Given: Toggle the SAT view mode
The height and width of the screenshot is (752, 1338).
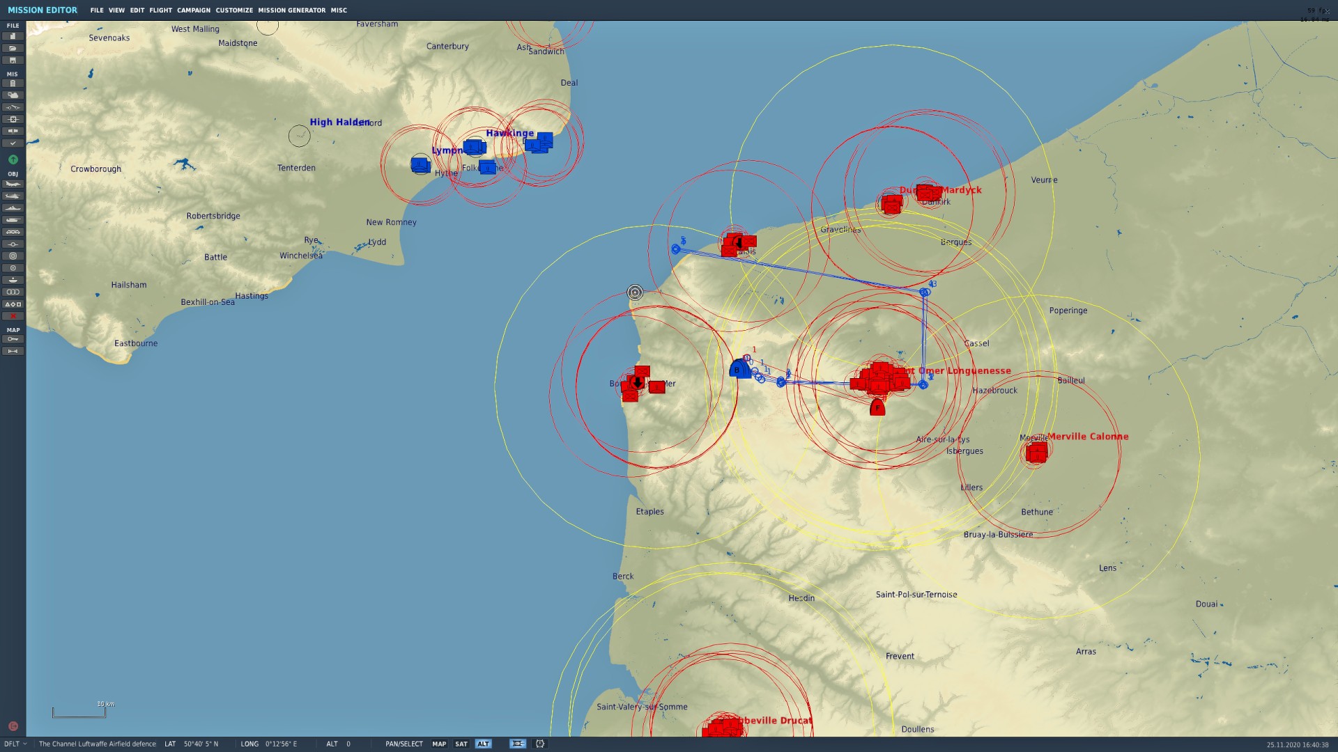Looking at the screenshot, I should click(461, 744).
